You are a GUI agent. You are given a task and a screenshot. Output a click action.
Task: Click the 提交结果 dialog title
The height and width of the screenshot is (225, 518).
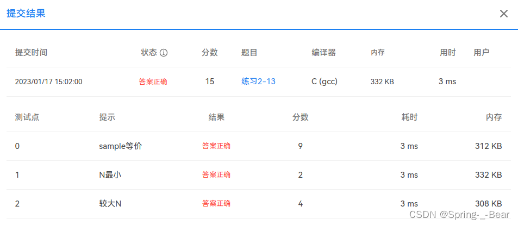click(26, 14)
